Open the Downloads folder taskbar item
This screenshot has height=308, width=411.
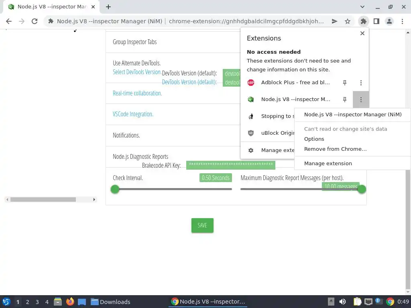111,302
